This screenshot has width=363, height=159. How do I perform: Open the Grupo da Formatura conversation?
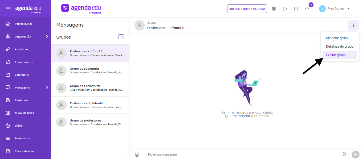pyautogui.click(x=90, y=88)
